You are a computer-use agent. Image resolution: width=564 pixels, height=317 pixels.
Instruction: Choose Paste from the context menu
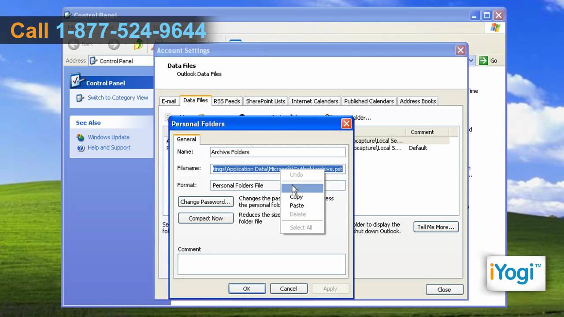coord(302,206)
